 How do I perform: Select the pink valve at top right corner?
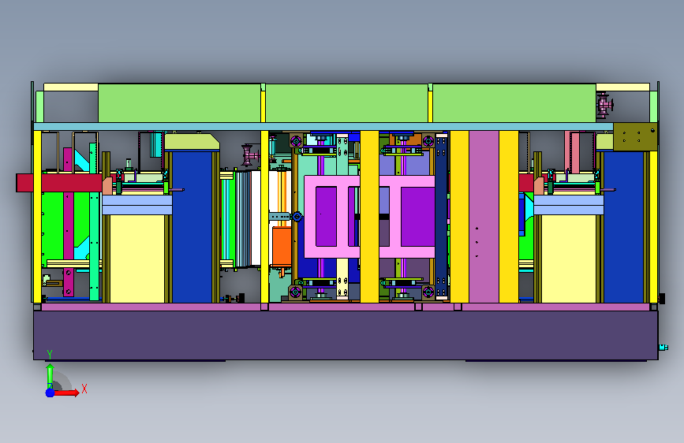(x=604, y=105)
